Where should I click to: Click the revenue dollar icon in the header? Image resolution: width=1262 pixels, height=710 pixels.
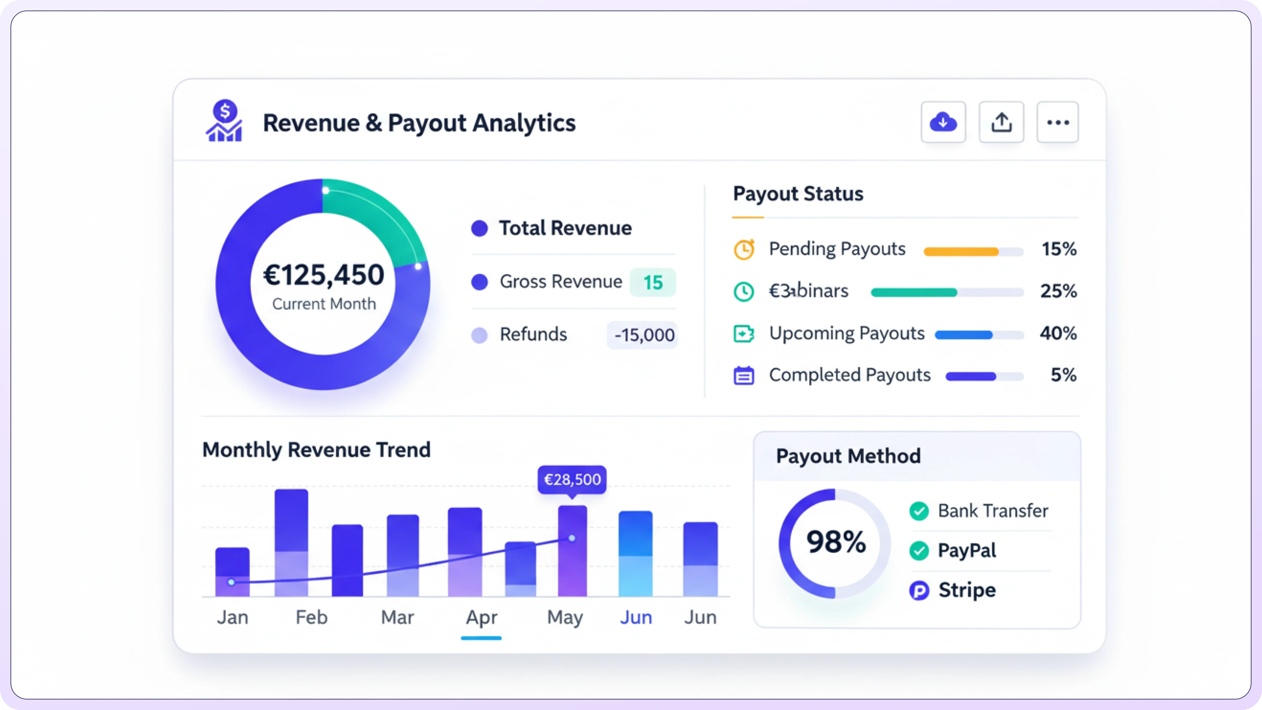[x=225, y=122]
